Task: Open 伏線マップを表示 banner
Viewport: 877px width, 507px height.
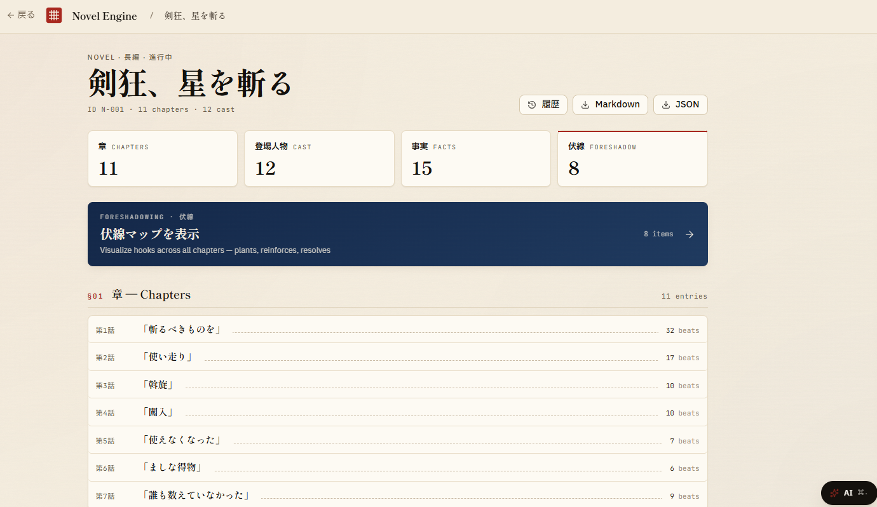Action: pyautogui.click(x=398, y=234)
